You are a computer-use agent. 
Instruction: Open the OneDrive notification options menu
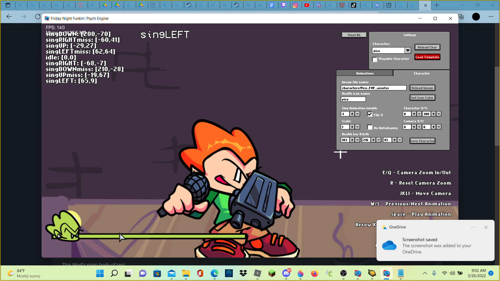(x=473, y=227)
